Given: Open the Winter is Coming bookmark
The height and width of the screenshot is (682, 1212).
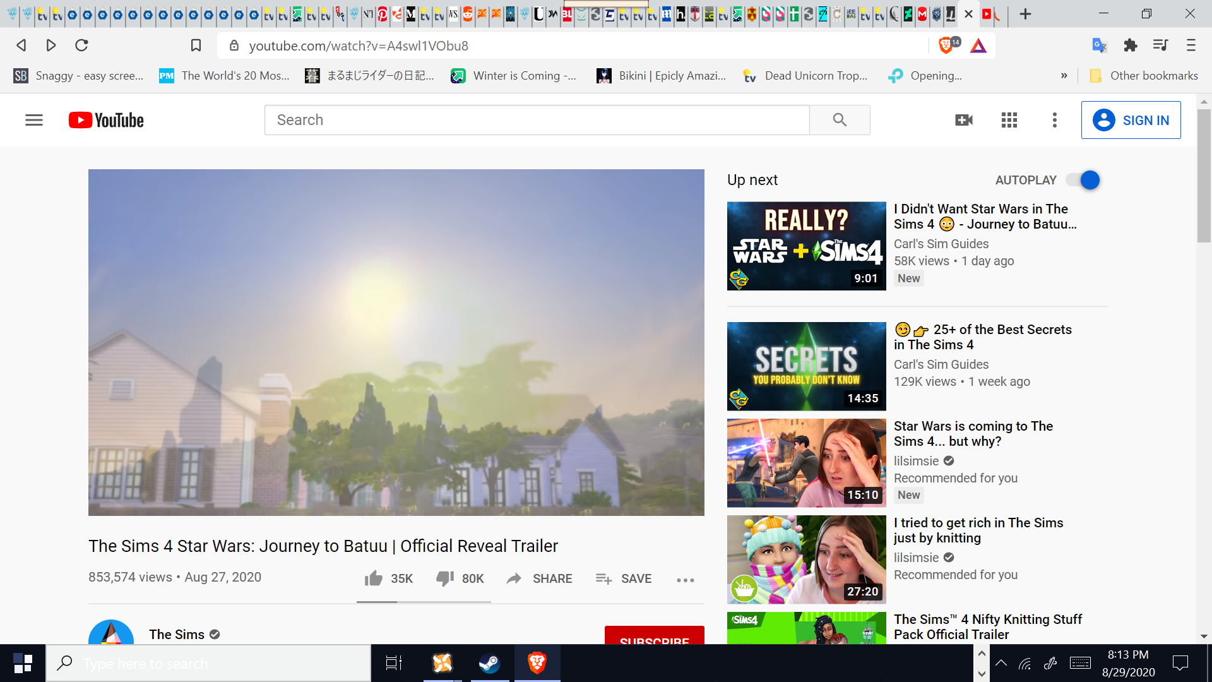Looking at the screenshot, I should click(513, 76).
